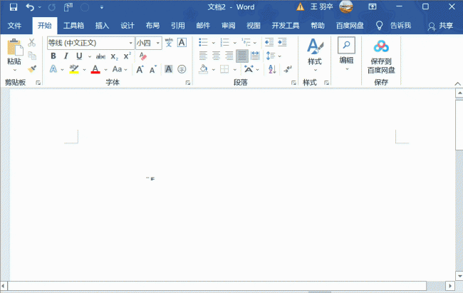Align text left
The width and height of the screenshot is (463, 293).
coord(203,56)
